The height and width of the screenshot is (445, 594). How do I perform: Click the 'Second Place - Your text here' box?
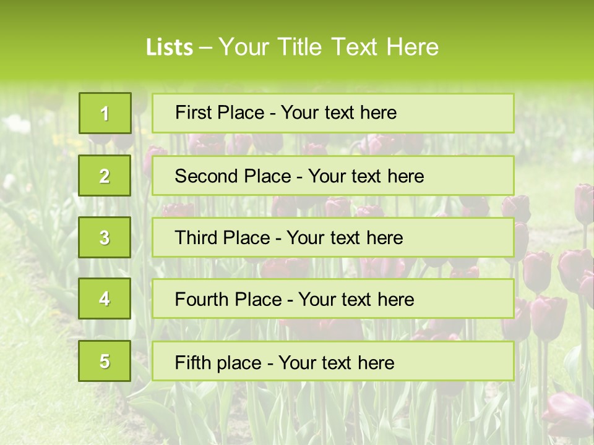point(333,176)
